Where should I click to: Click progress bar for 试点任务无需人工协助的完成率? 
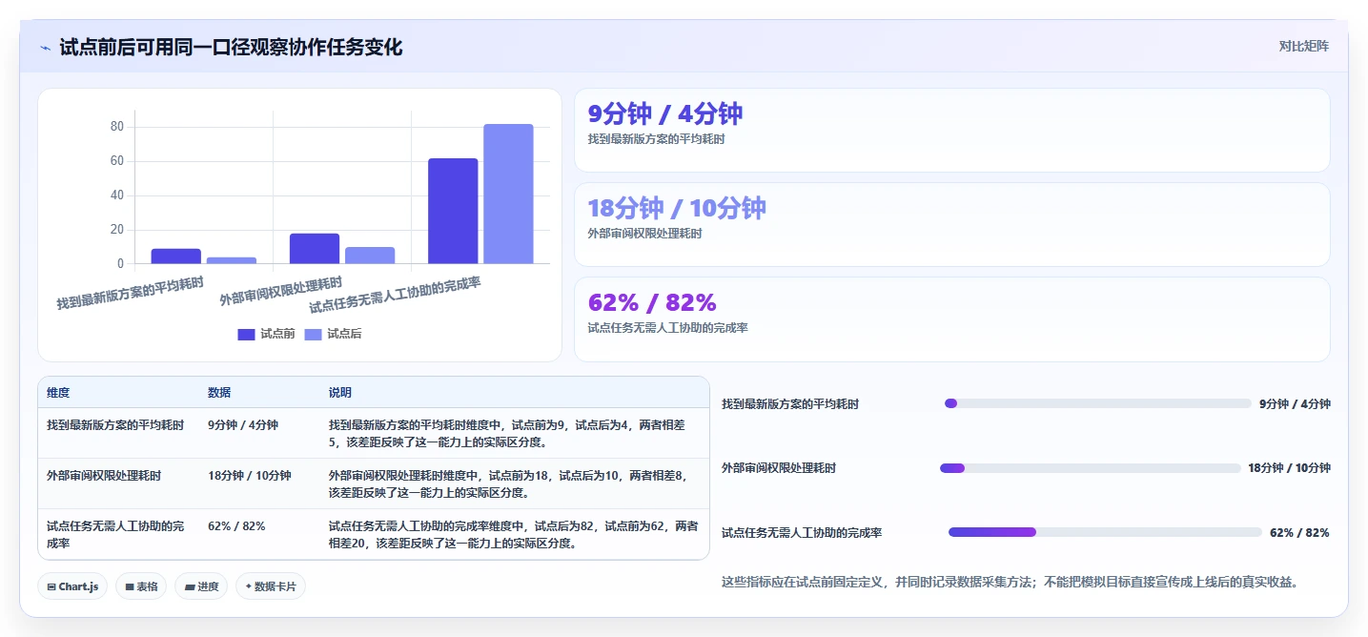pyautogui.click(x=1105, y=532)
